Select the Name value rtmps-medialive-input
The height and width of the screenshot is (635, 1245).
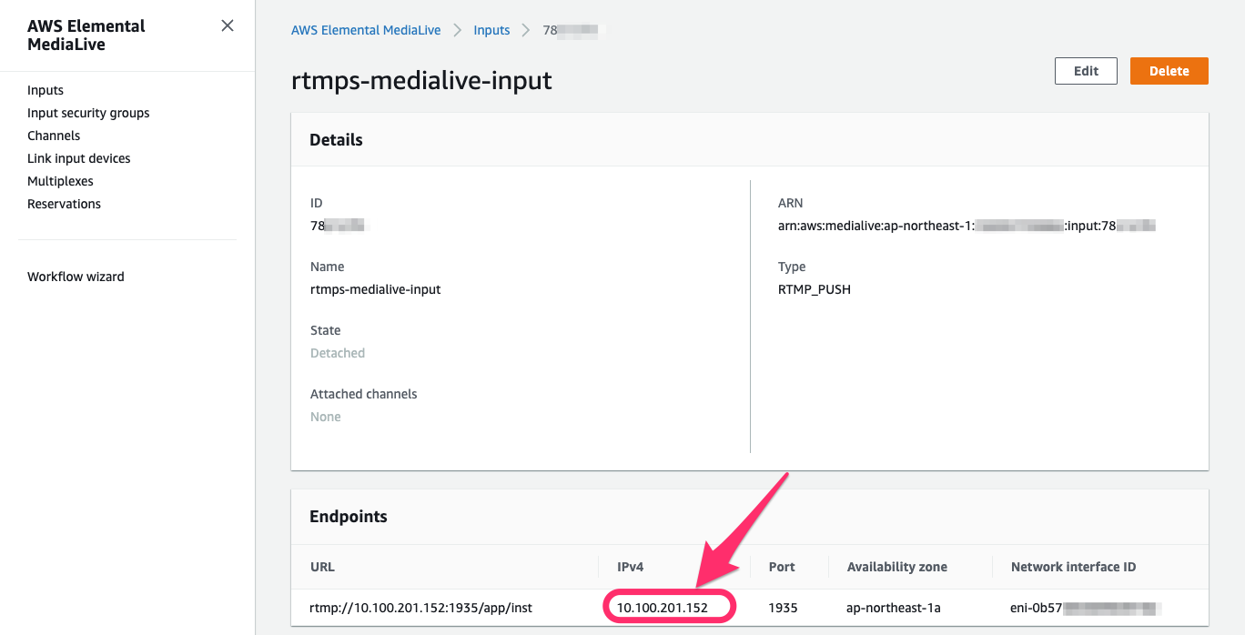375,289
